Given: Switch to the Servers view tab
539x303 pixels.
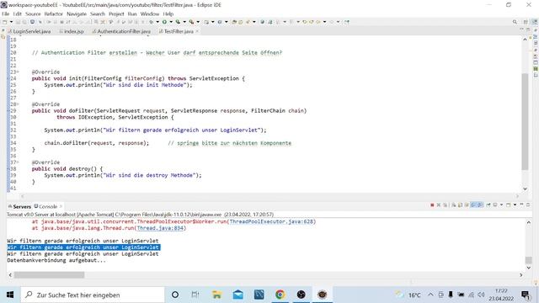Looking at the screenshot, I should 19,206.
